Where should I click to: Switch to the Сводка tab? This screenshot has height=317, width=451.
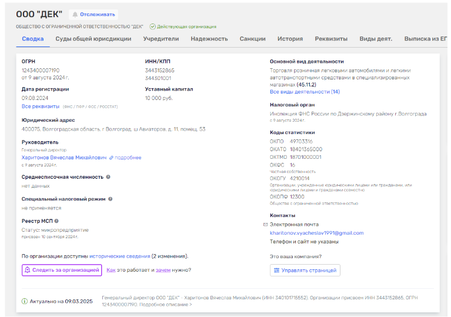(x=33, y=39)
